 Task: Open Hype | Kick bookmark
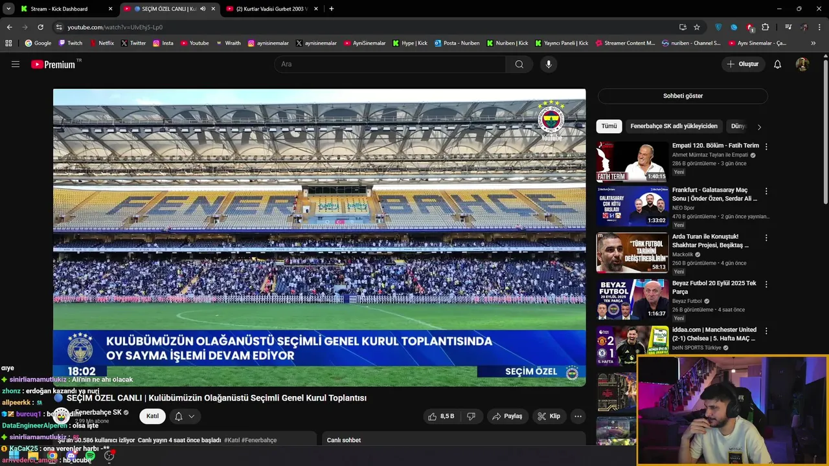(x=410, y=43)
